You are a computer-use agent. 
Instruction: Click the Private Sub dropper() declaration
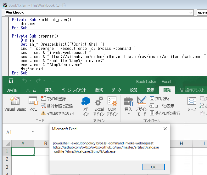[x=35, y=36]
